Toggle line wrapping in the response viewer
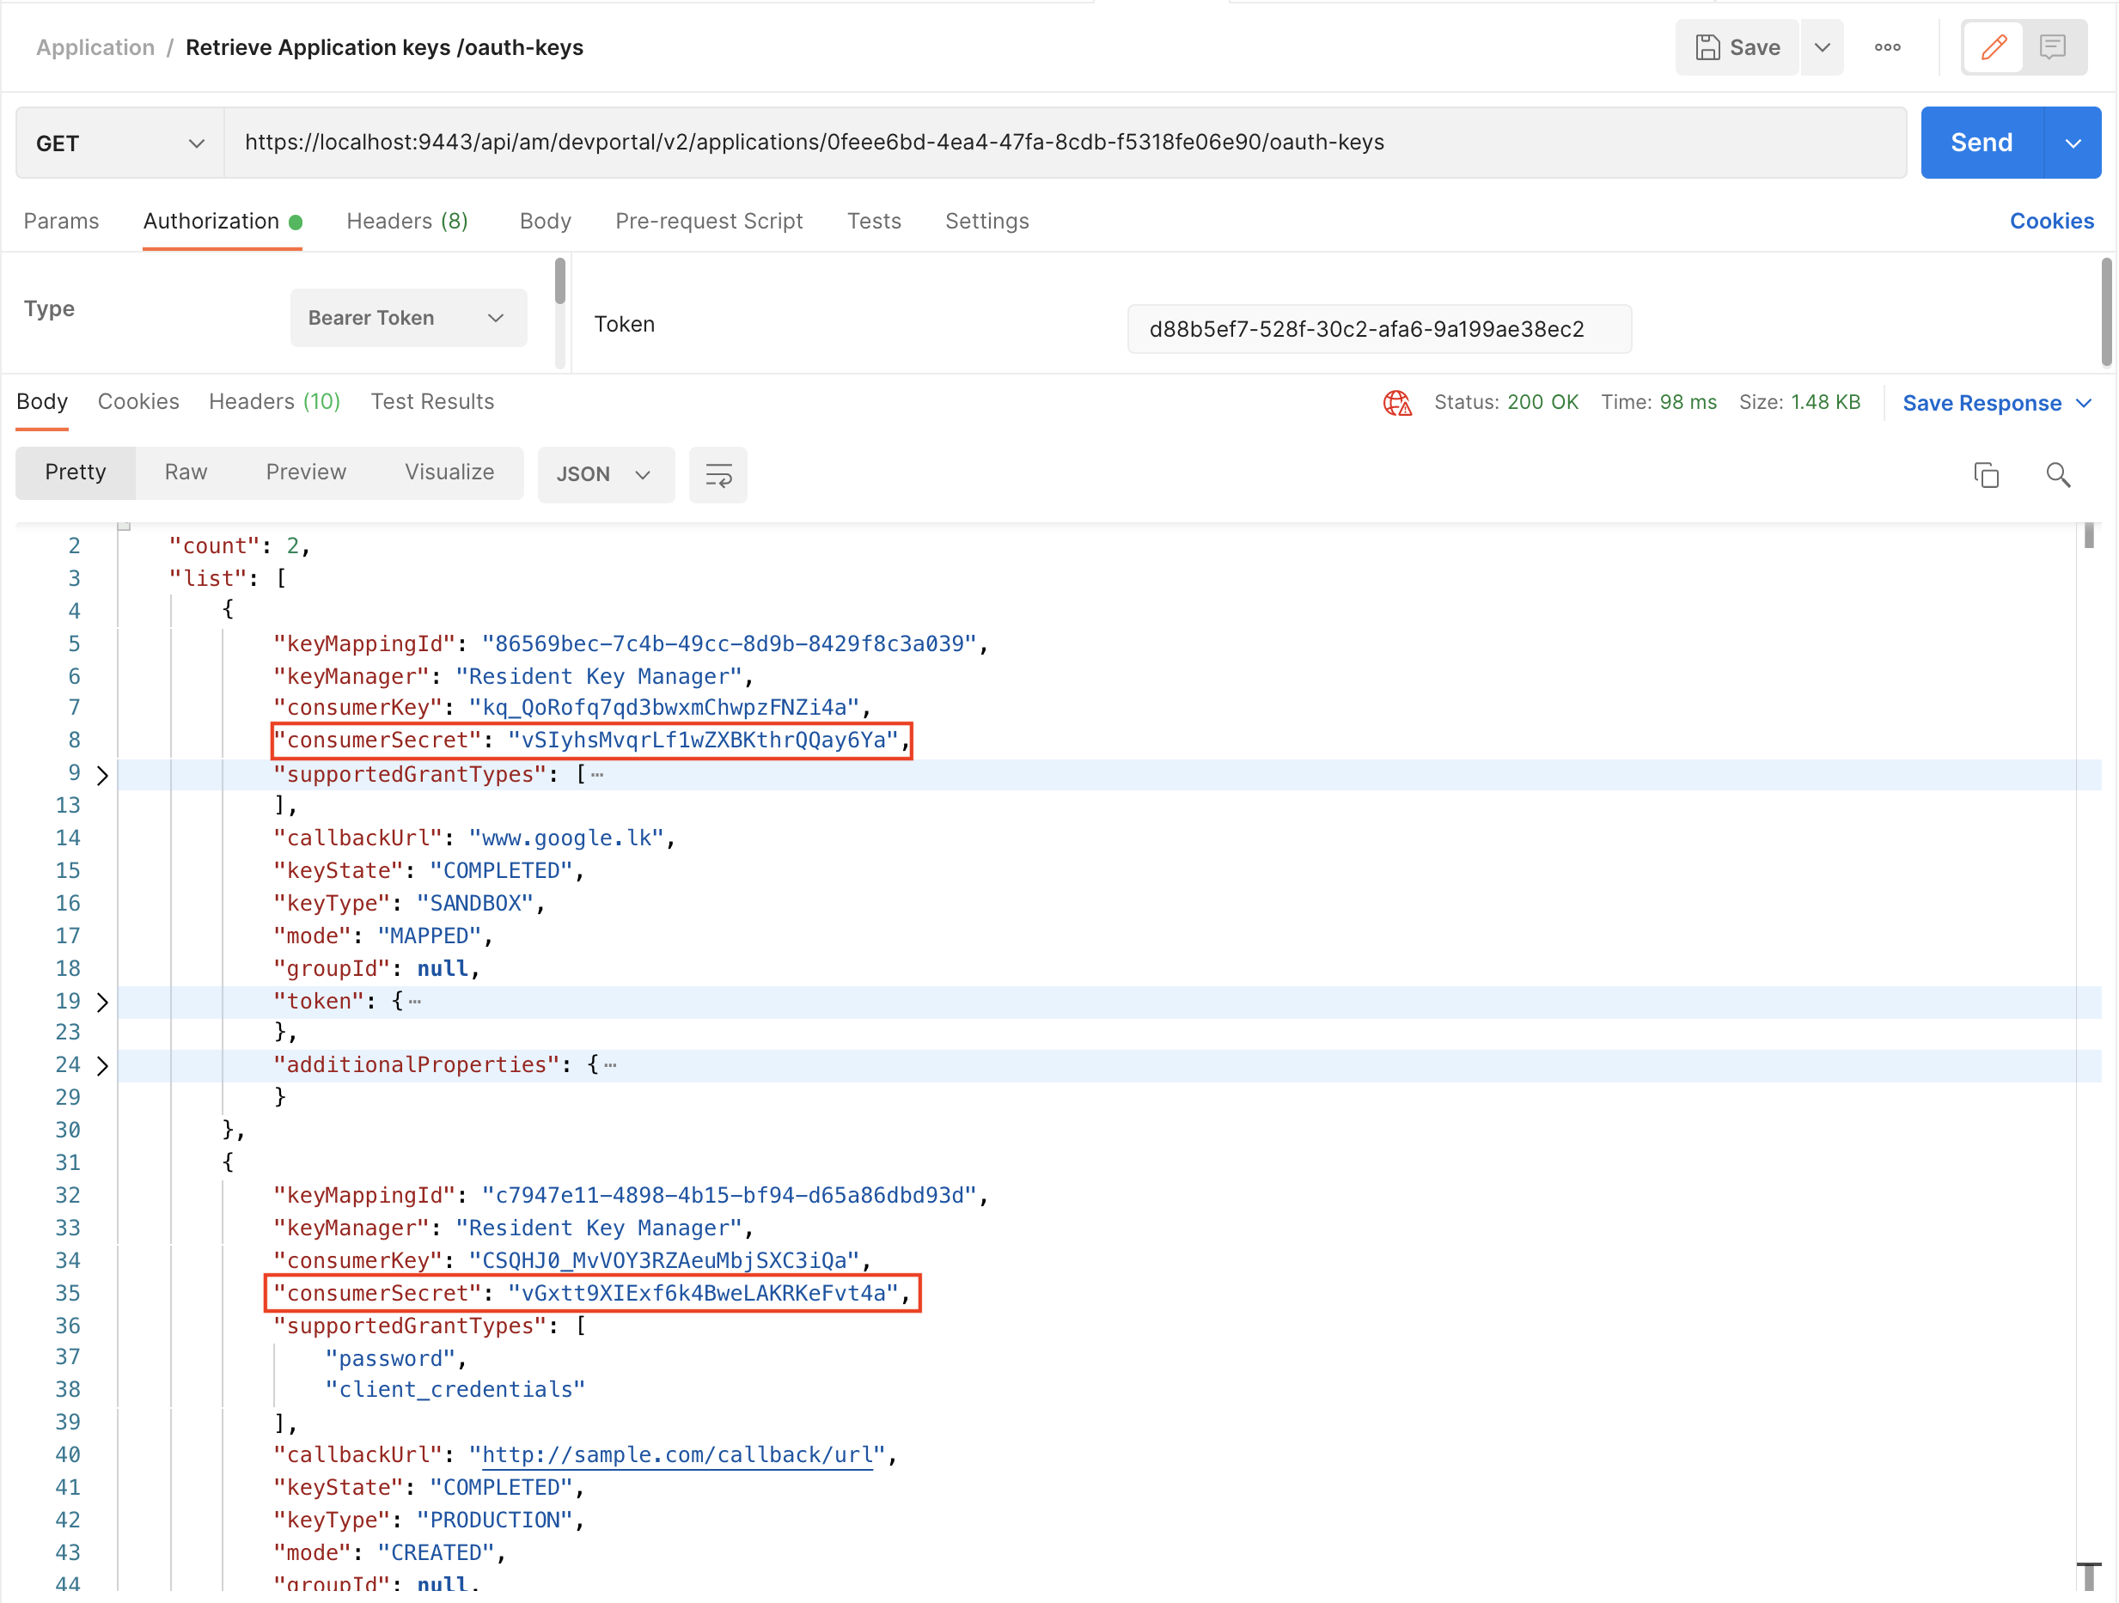2119x1603 pixels. click(x=718, y=474)
